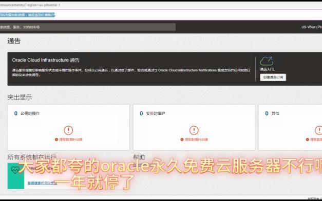Click the 创建通告订阅 button

click(273, 77)
